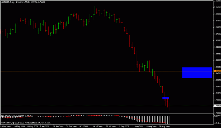The width and height of the screenshot is (221, 128).
Task: Click the 11 Aug 2008 date label
Action: [138, 127]
